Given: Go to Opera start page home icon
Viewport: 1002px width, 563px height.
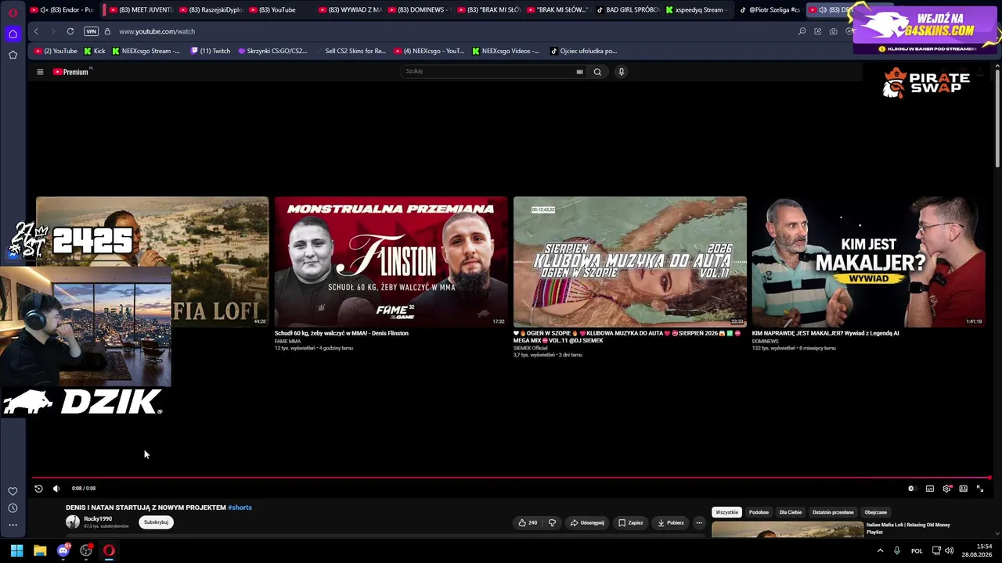Looking at the screenshot, I should [13, 34].
